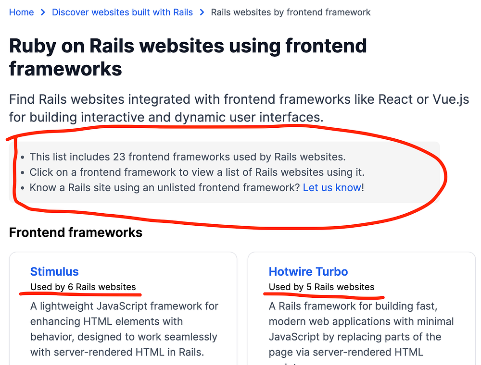Select the Rails websites by frontend framework breadcrumb text
The height and width of the screenshot is (365, 481).
coord(291,12)
